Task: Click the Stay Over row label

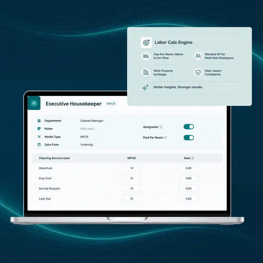Action: tap(45, 178)
